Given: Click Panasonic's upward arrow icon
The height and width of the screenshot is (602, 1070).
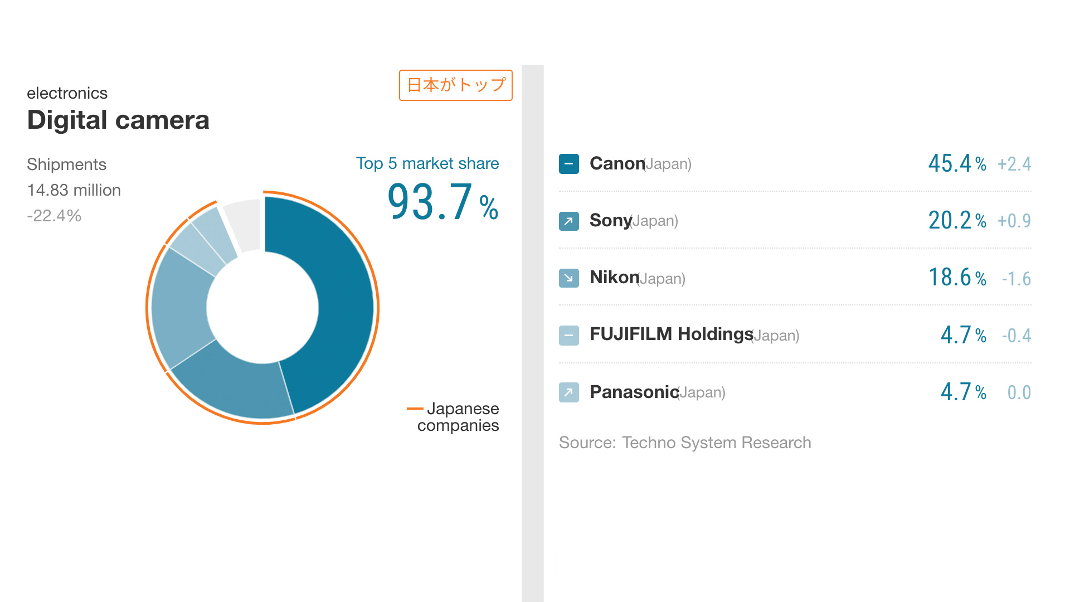Looking at the screenshot, I should point(568,392).
